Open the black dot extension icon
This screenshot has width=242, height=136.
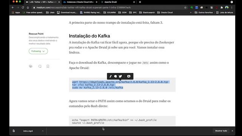206,8
